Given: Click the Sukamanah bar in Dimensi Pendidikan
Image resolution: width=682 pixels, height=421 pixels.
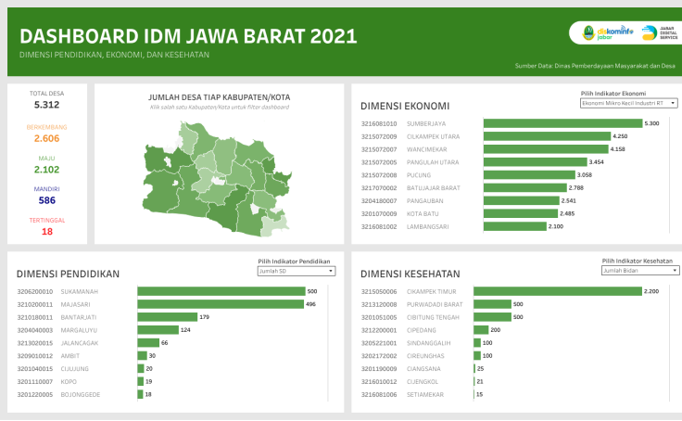Looking at the screenshot, I should (221, 291).
